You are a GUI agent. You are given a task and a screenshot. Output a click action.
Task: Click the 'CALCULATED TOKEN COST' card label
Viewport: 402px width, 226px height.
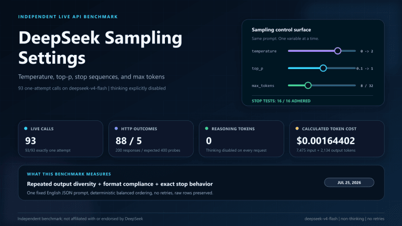[x=329, y=129]
